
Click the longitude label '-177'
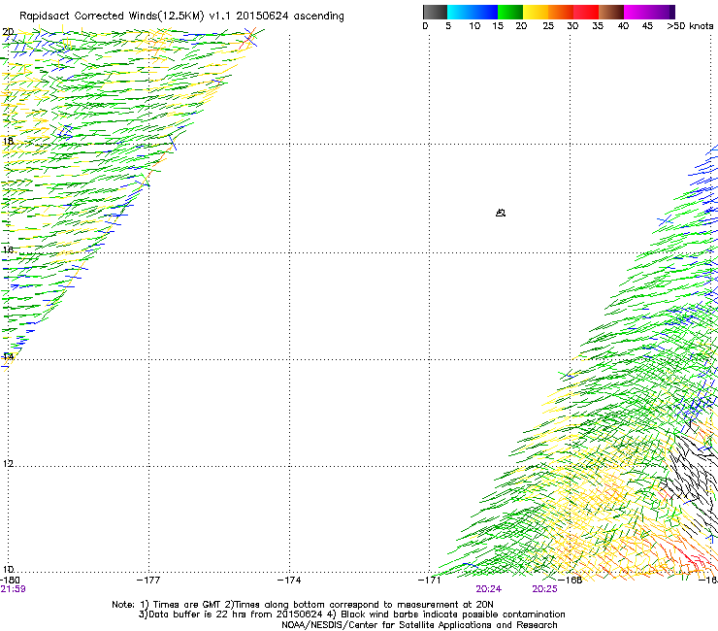point(148,581)
